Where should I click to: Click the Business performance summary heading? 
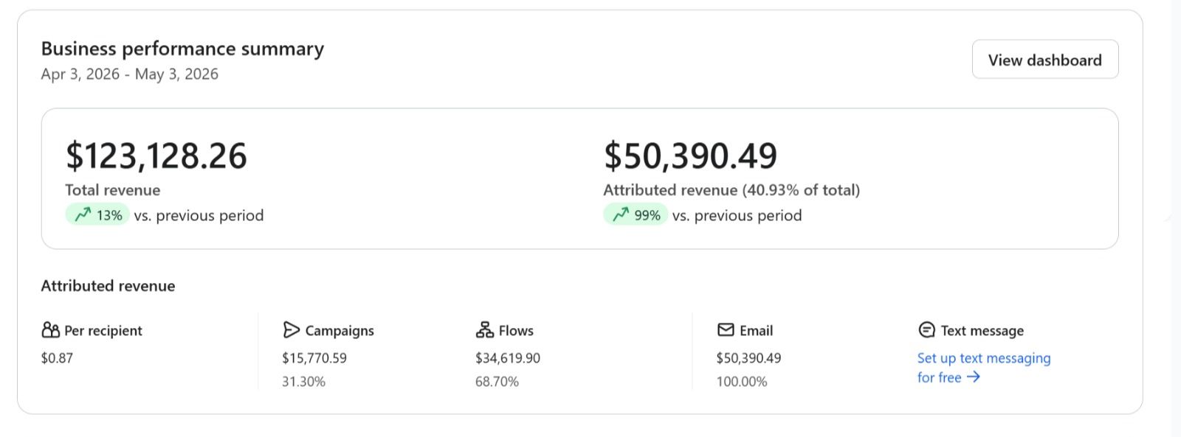point(182,49)
